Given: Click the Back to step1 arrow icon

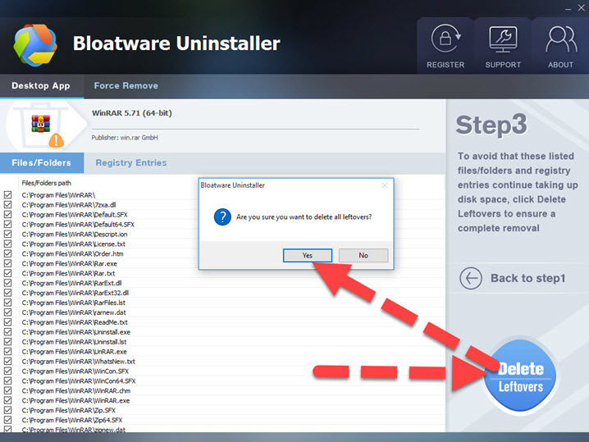Looking at the screenshot, I should pos(470,278).
